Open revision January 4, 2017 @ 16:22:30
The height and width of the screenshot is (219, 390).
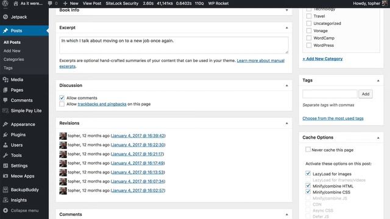(138, 145)
